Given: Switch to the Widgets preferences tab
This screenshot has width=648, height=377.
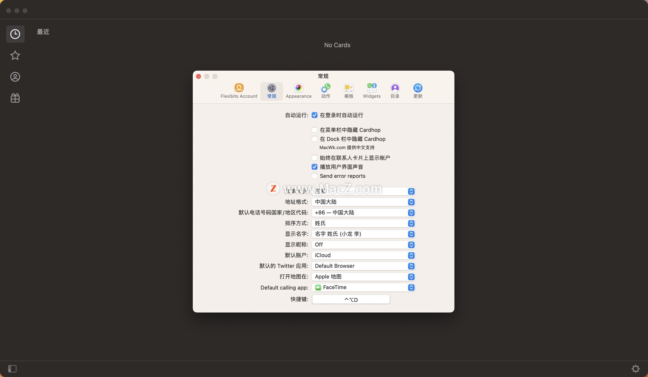Looking at the screenshot, I should tap(372, 91).
